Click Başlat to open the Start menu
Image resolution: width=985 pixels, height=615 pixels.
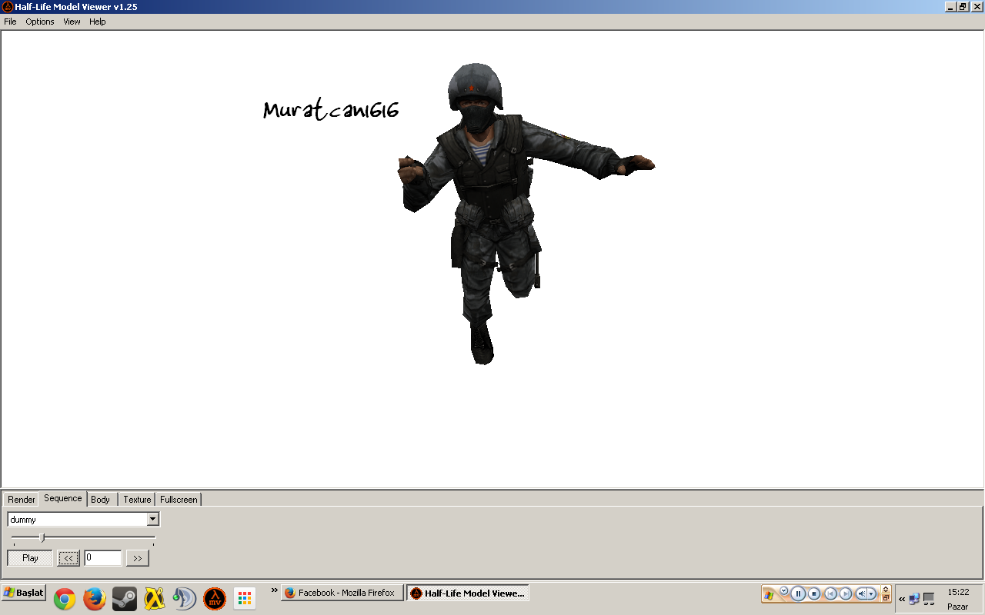pos(23,593)
